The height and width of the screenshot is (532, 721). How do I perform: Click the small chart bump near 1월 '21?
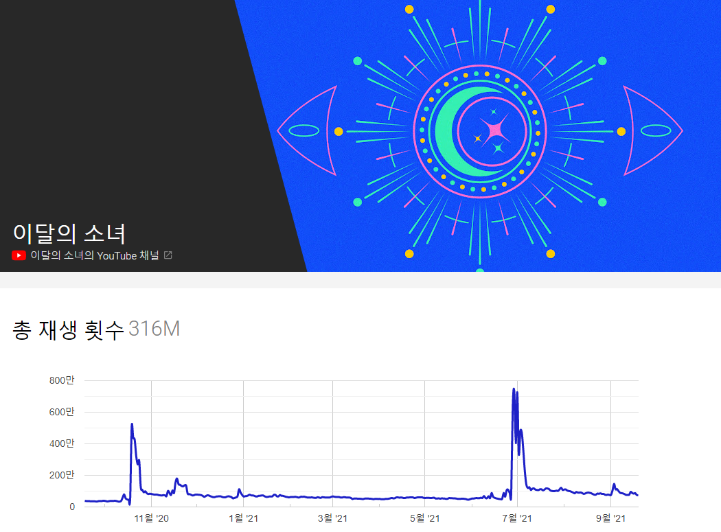coord(239,489)
